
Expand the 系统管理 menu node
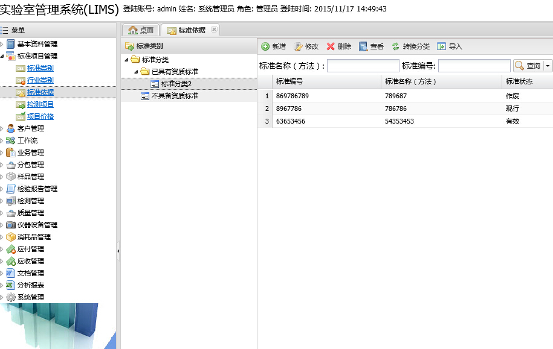coord(2,297)
